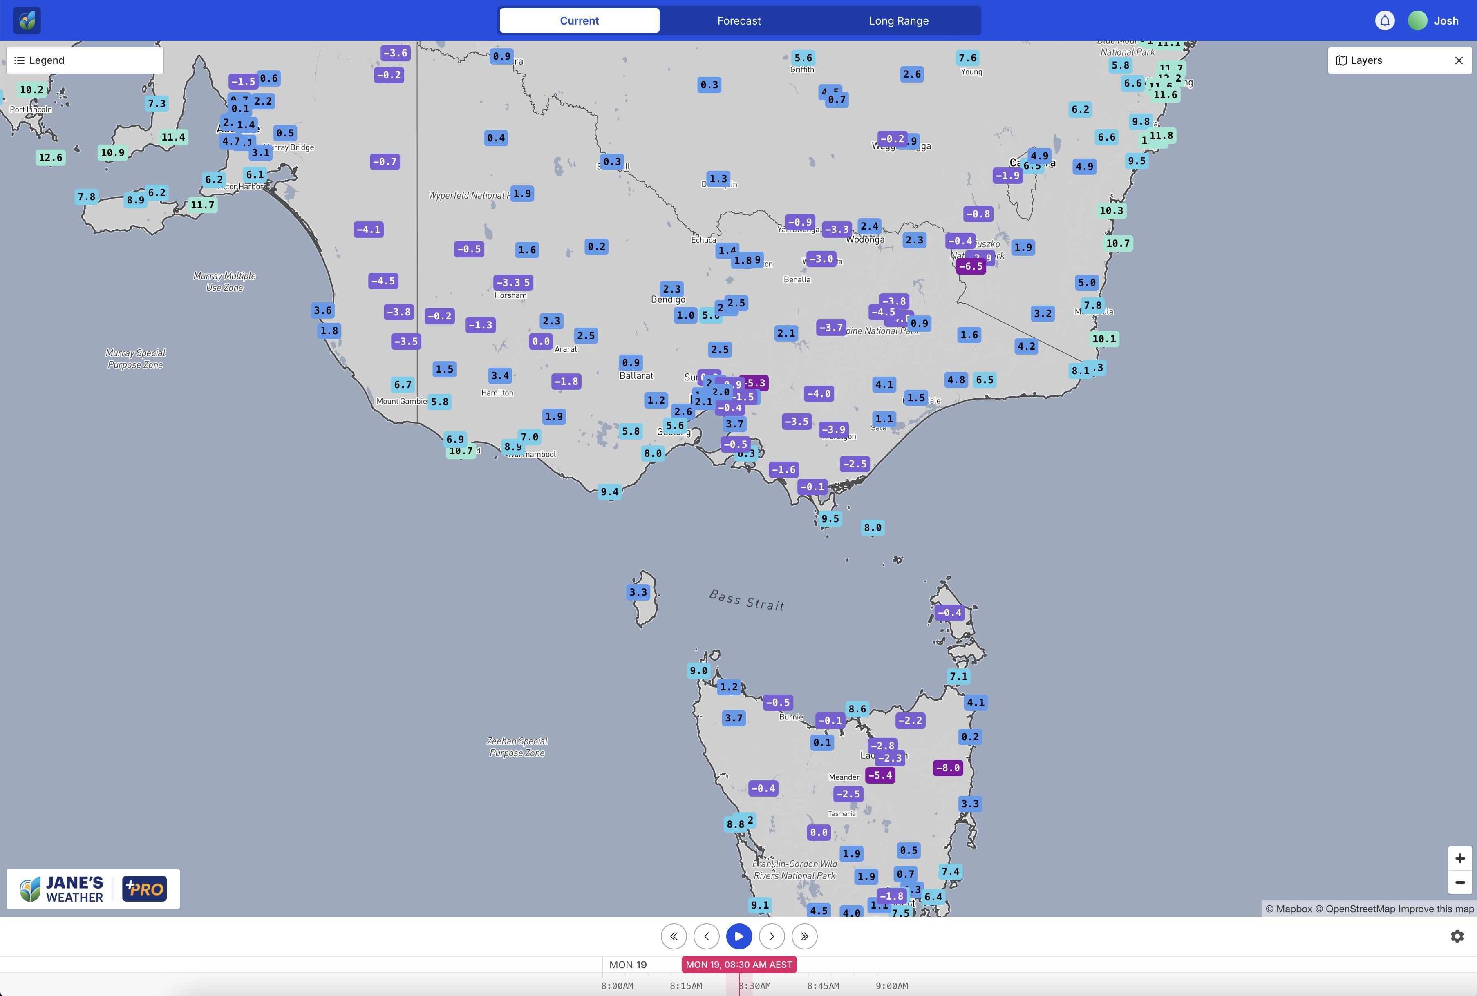Jump to the first frame
Image resolution: width=1477 pixels, height=996 pixels.
674,936
